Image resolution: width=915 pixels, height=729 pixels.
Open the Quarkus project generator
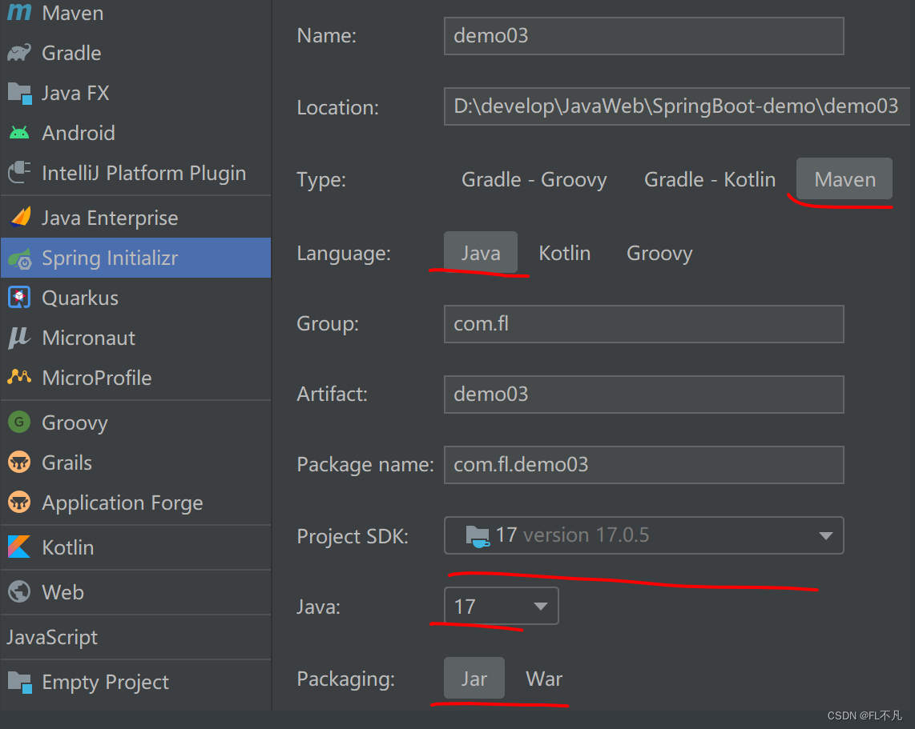[x=20, y=298]
